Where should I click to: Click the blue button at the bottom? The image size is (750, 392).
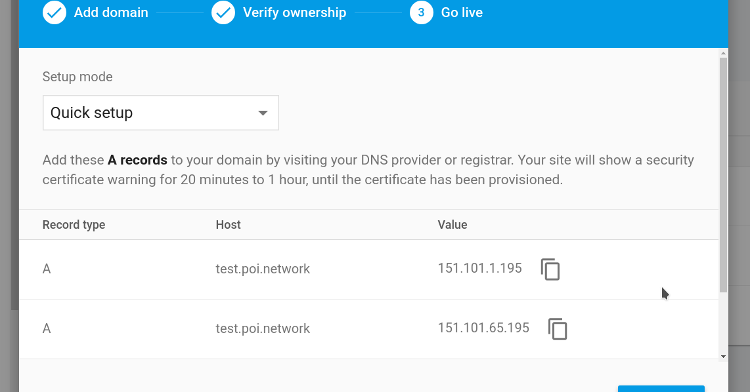tap(661, 389)
